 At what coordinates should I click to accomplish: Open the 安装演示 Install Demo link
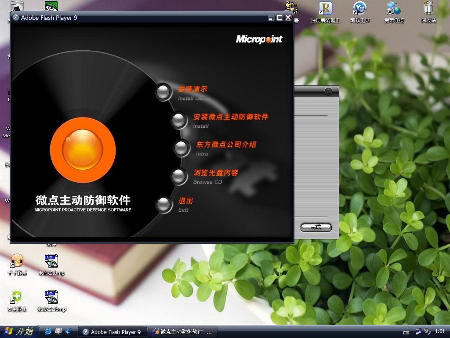coord(194,93)
